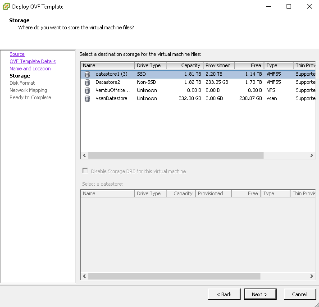The image size is (319, 307).
Task: Click the Disk Format wizard step
Action: pyautogui.click(x=22, y=83)
